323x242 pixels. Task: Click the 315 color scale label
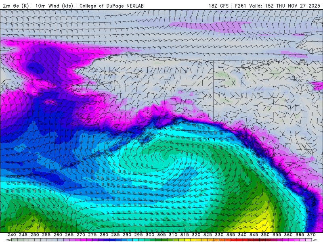[185, 235]
